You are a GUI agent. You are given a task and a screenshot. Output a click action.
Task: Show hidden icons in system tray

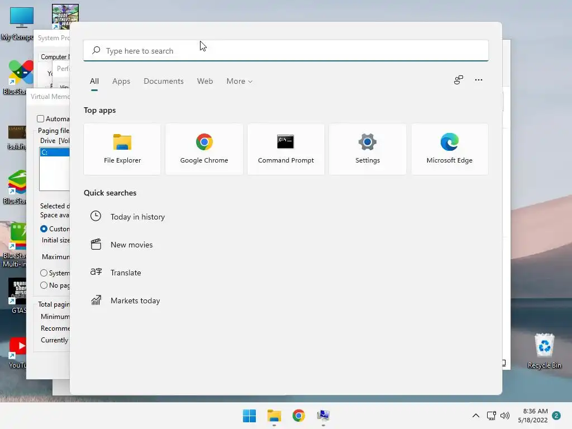point(476,416)
